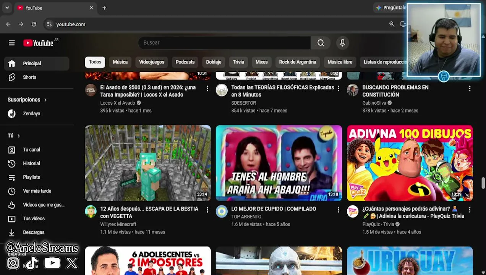This screenshot has height=275, width=486.
Task: Open Lo Mejor de Cupido thumbnail
Action: (279, 163)
